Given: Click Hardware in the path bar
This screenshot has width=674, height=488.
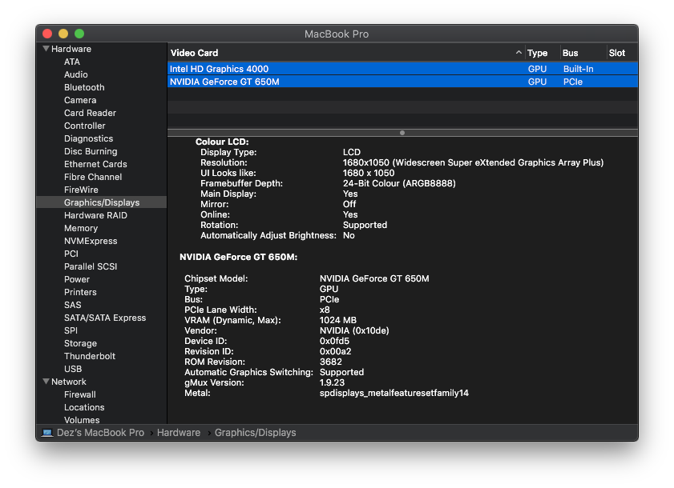Looking at the screenshot, I should tap(179, 433).
